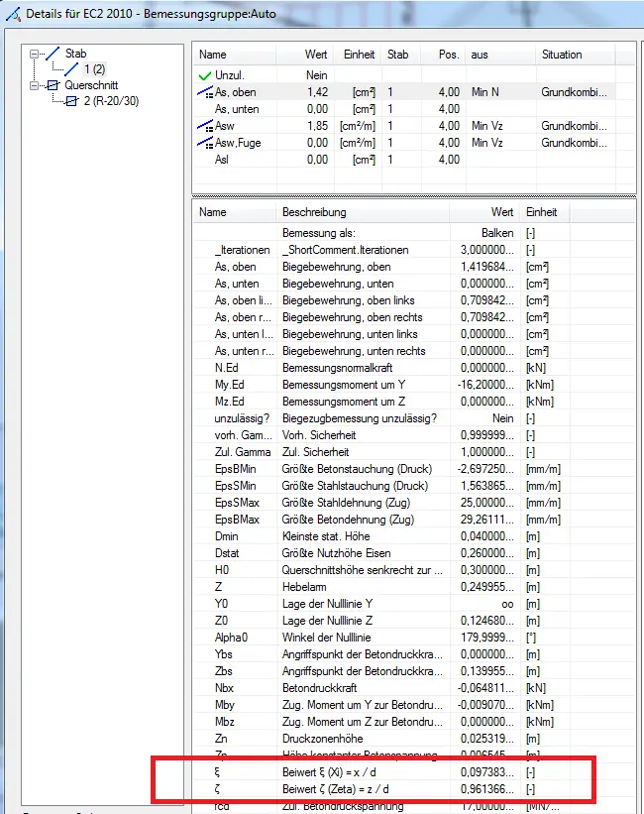The height and width of the screenshot is (814, 644).
Task: Click the Beschreibung column header
Action: [363, 212]
